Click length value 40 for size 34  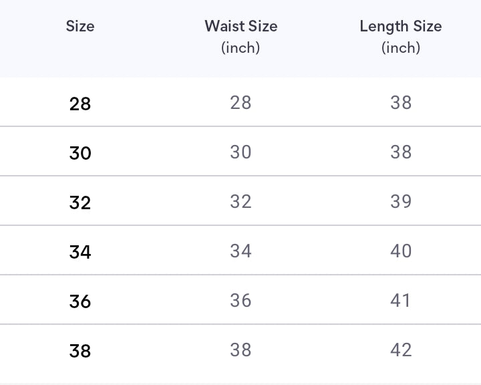[401, 251]
